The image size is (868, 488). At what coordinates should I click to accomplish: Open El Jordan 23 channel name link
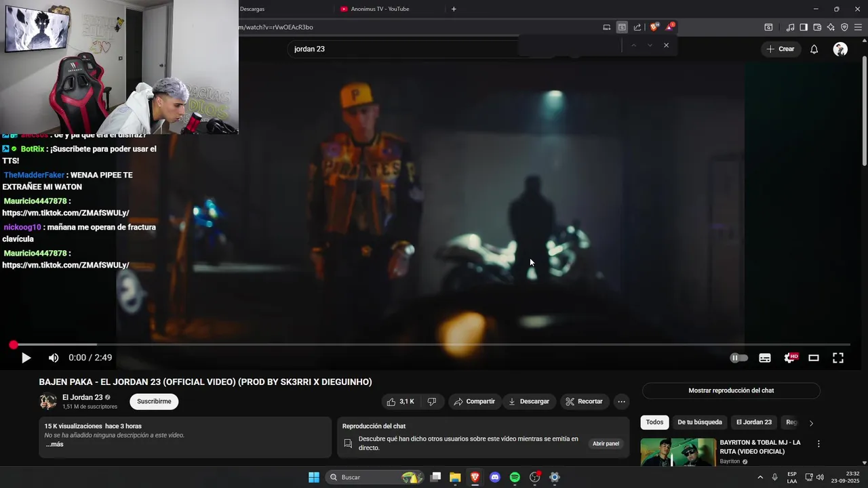click(82, 397)
